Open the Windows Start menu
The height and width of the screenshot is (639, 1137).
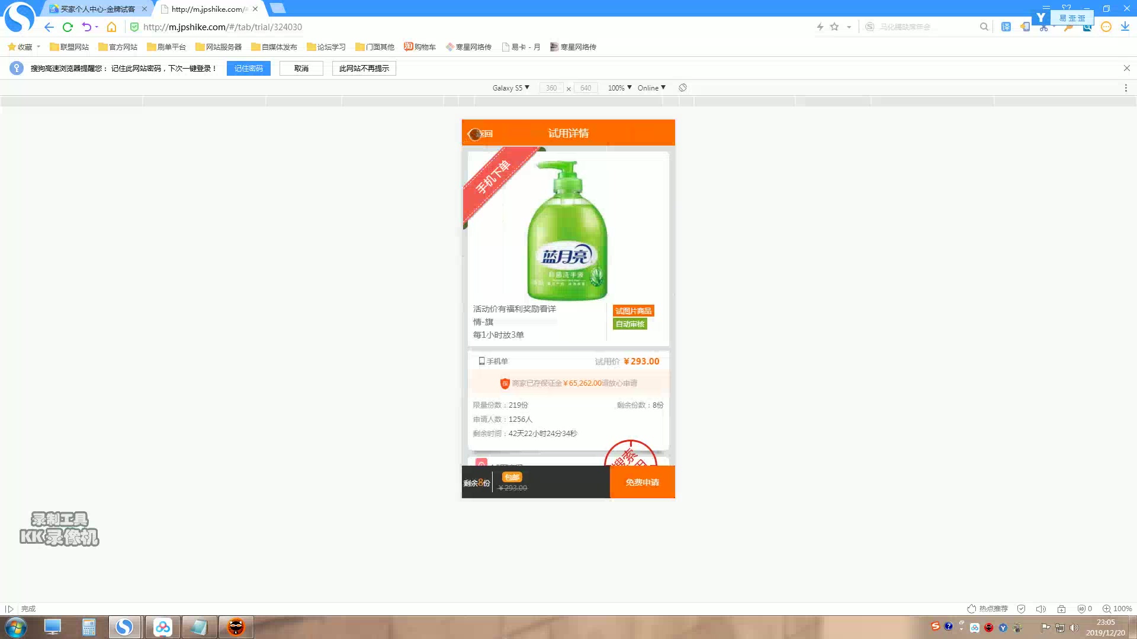(x=16, y=627)
